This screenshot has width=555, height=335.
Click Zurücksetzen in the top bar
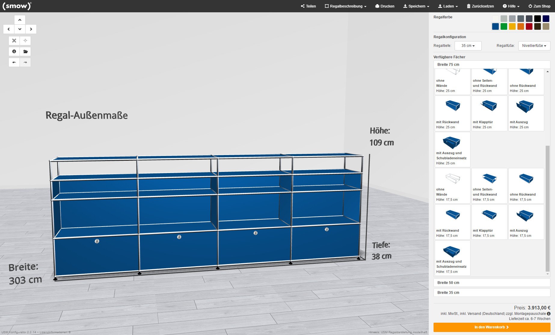coord(480,6)
